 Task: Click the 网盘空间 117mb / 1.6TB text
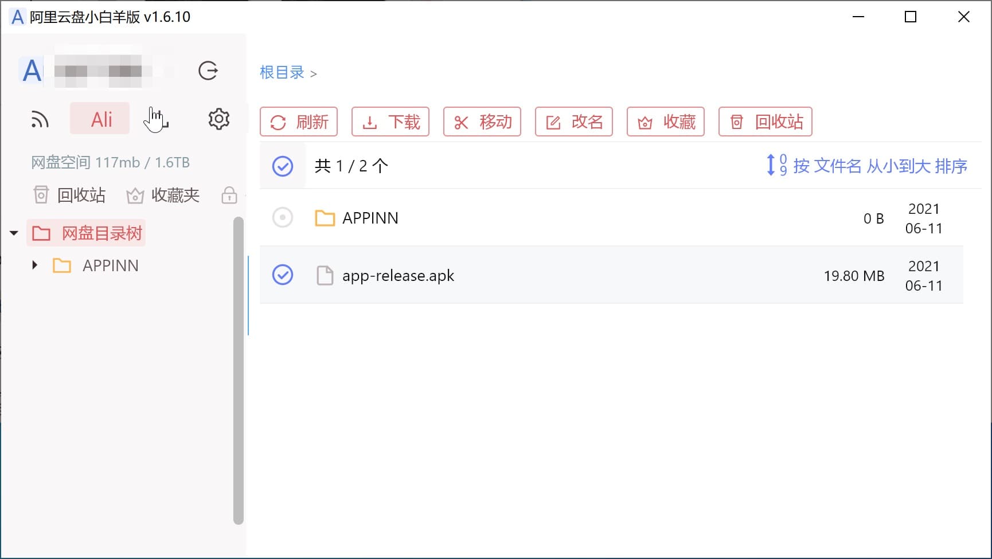[110, 162]
